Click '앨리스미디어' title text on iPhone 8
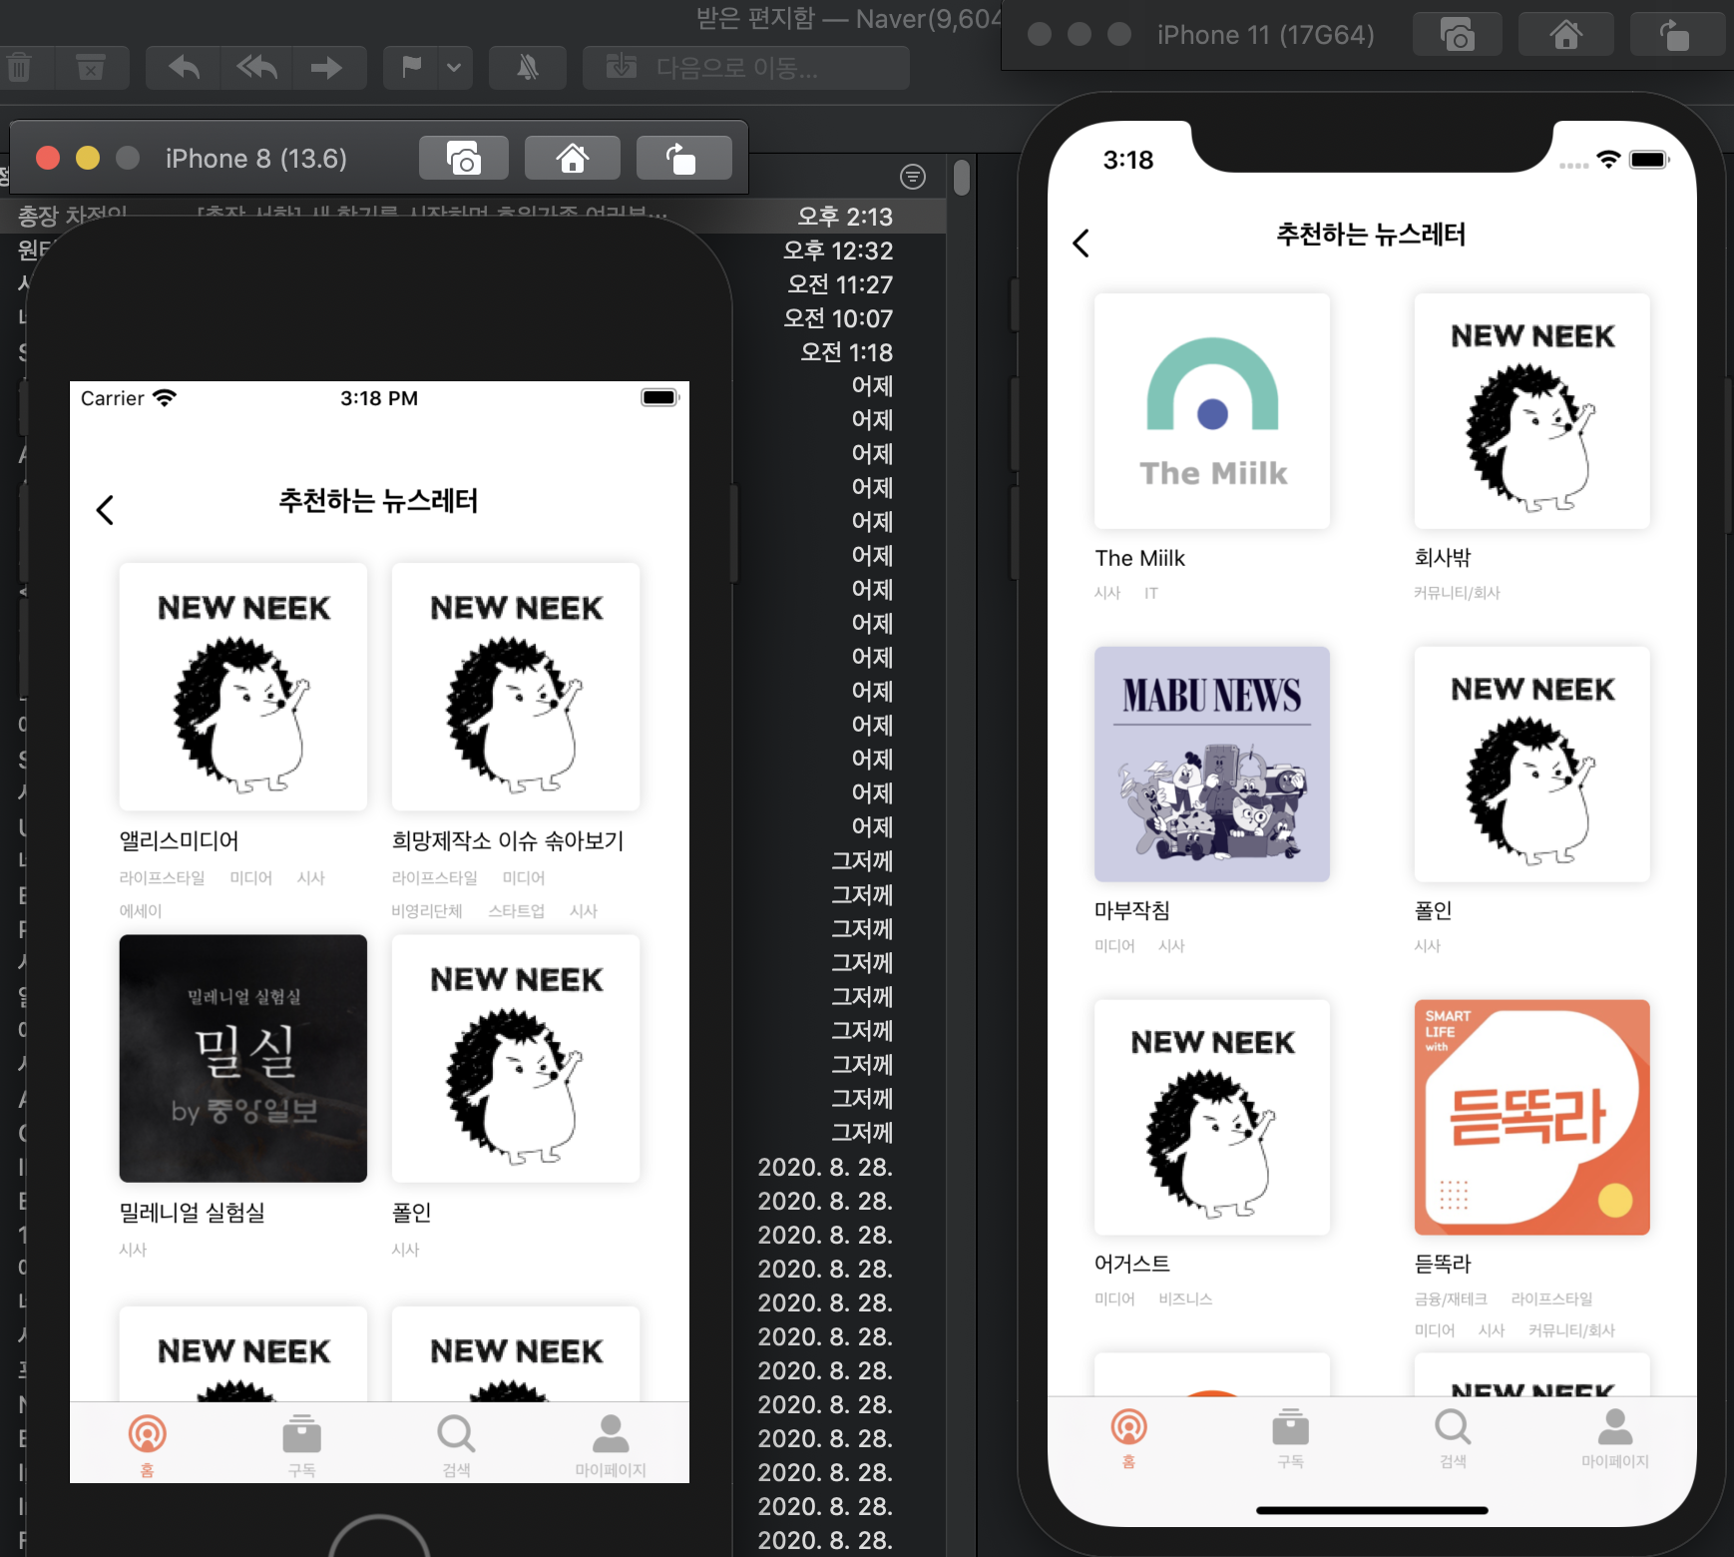Image resolution: width=1734 pixels, height=1557 pixels. tap(179, 841)
